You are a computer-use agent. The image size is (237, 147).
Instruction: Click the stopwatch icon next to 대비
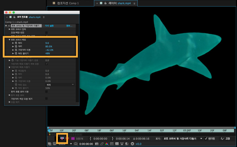coord(16,46)
